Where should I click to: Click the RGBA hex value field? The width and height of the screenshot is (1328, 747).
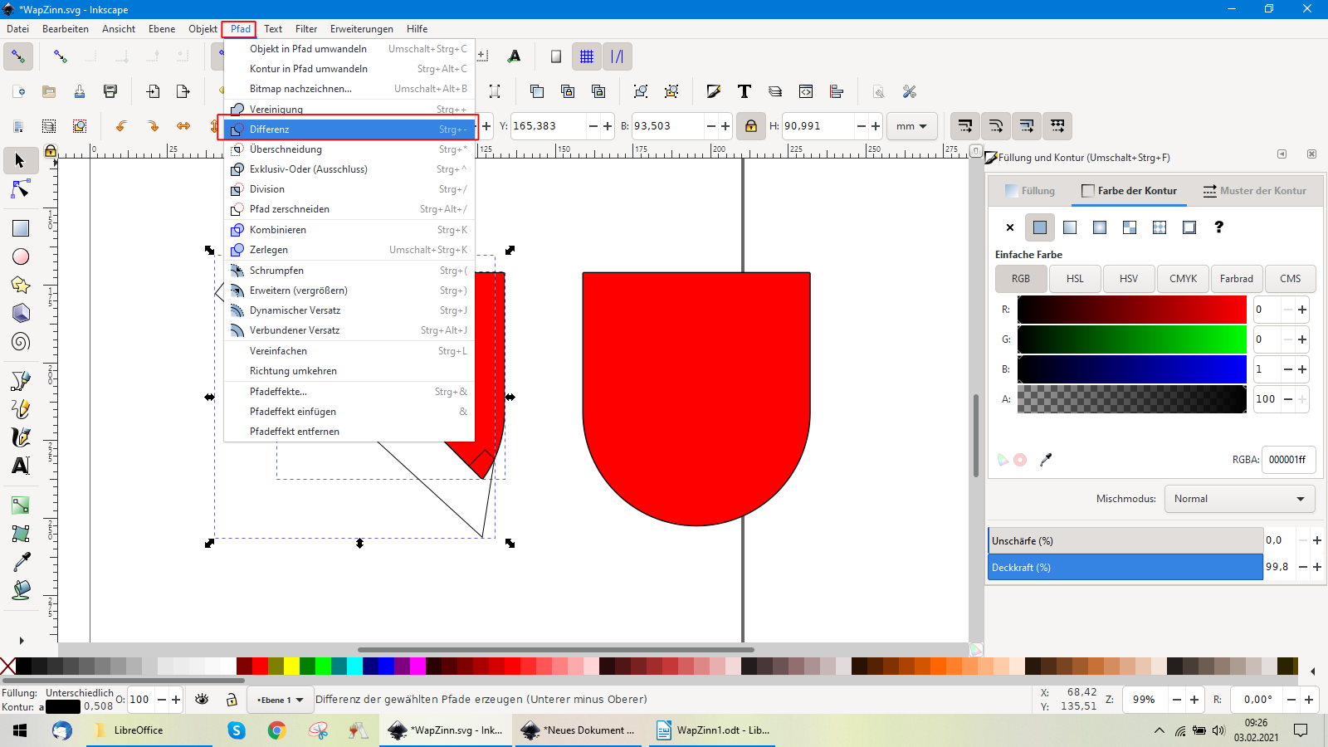coord(1287,460)
